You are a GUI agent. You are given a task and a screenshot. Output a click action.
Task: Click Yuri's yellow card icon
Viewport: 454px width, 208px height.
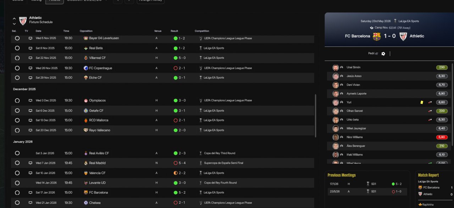click(x=422, y=102)
